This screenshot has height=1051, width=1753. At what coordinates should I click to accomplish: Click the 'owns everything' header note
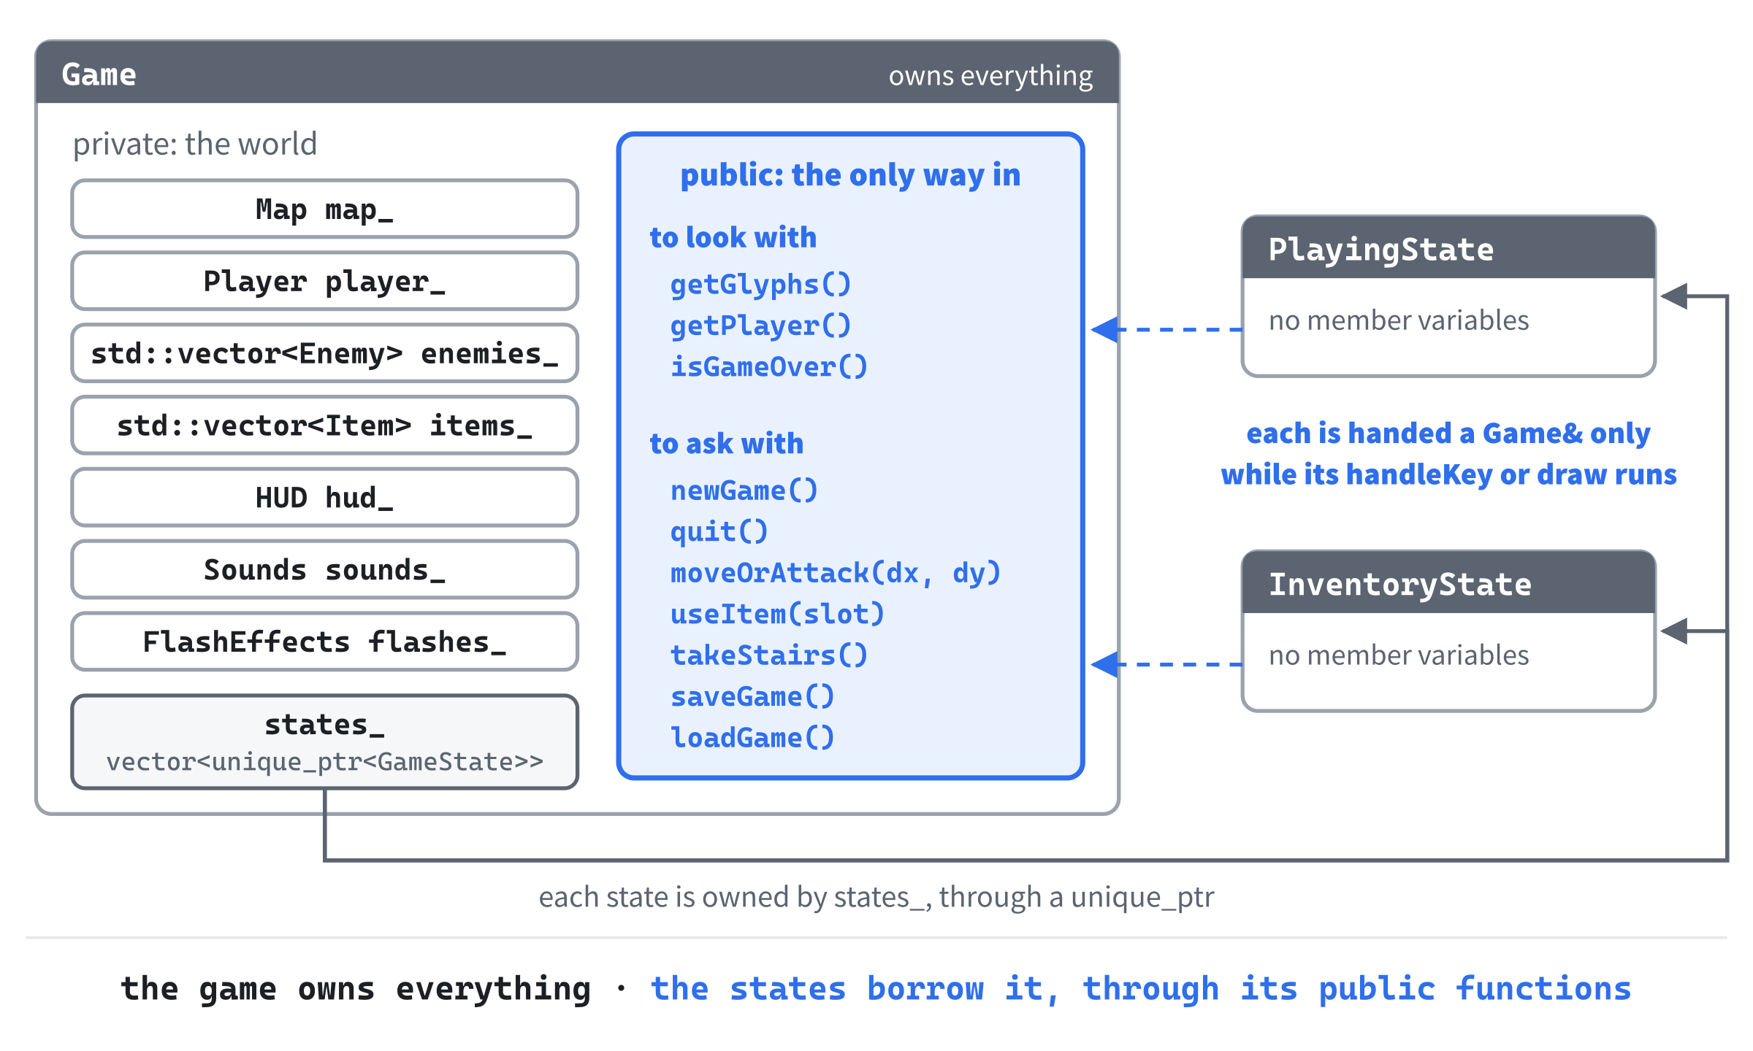(990, 75)
